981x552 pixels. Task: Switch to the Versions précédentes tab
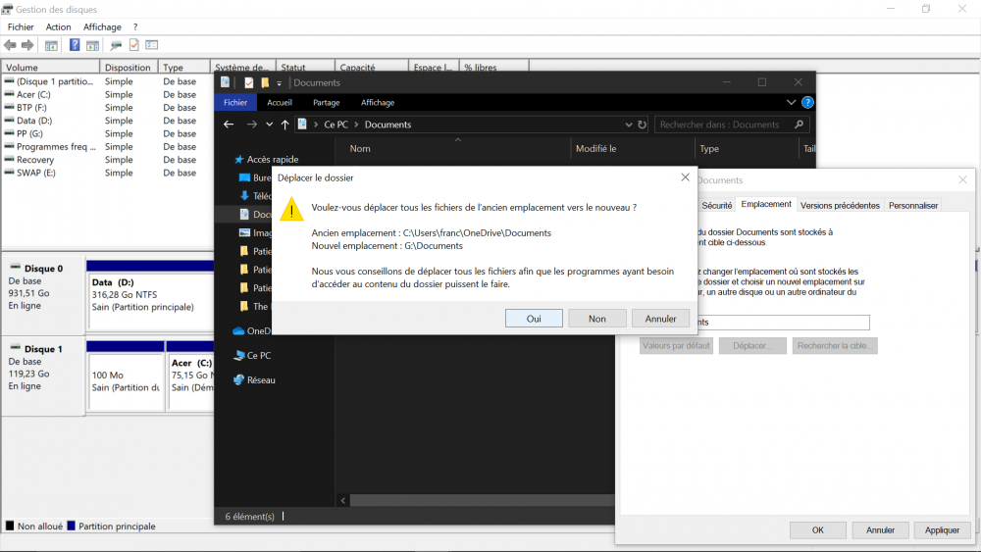(840, 205)
